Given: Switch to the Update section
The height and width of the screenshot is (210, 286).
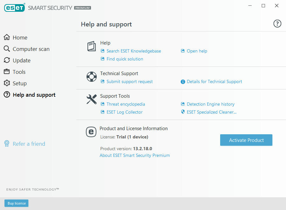Looking at the screenshot, I should (22, 60).
